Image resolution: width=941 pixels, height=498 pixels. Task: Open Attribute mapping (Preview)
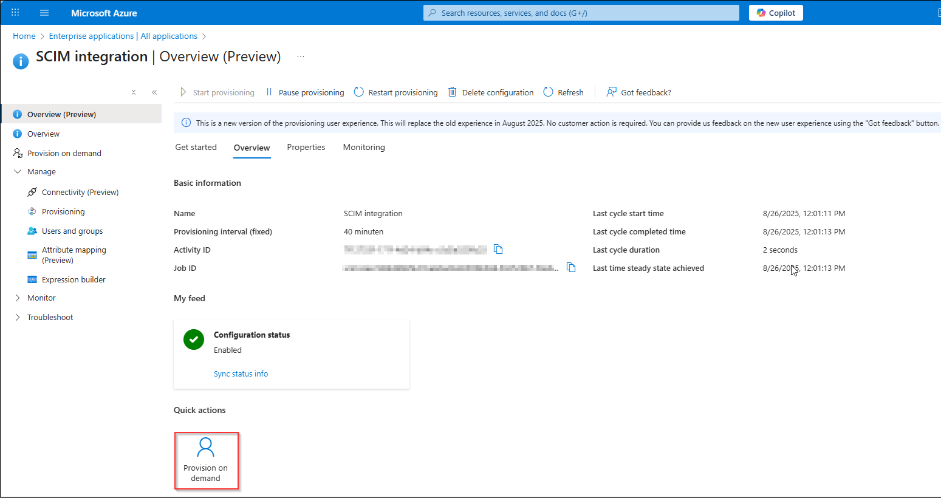tap(74, 255)
